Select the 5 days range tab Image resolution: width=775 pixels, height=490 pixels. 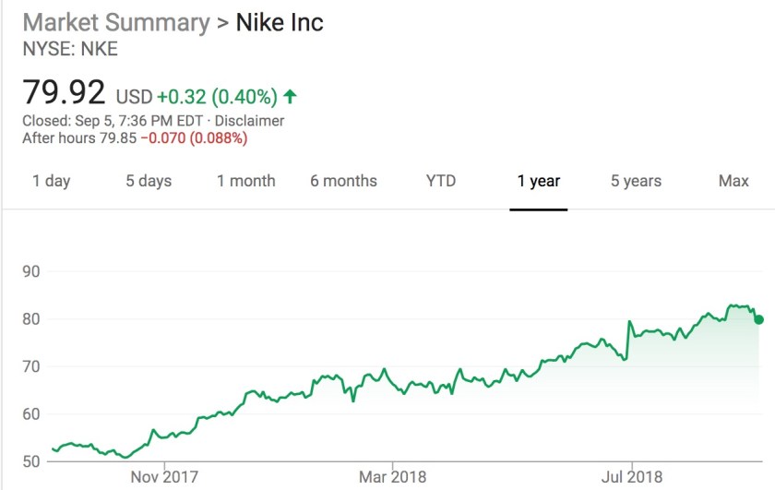[149, 181]
